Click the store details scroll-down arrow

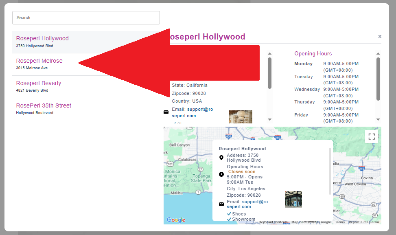click(x=269, y=119)
